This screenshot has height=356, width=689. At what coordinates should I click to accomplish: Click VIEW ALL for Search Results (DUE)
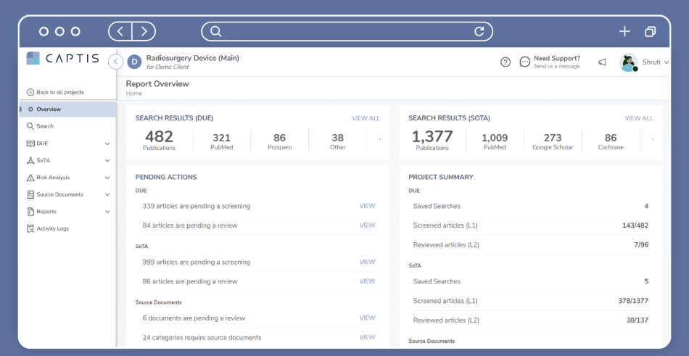coord(366,118)
